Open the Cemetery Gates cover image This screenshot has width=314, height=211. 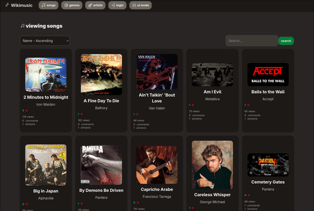268,165
